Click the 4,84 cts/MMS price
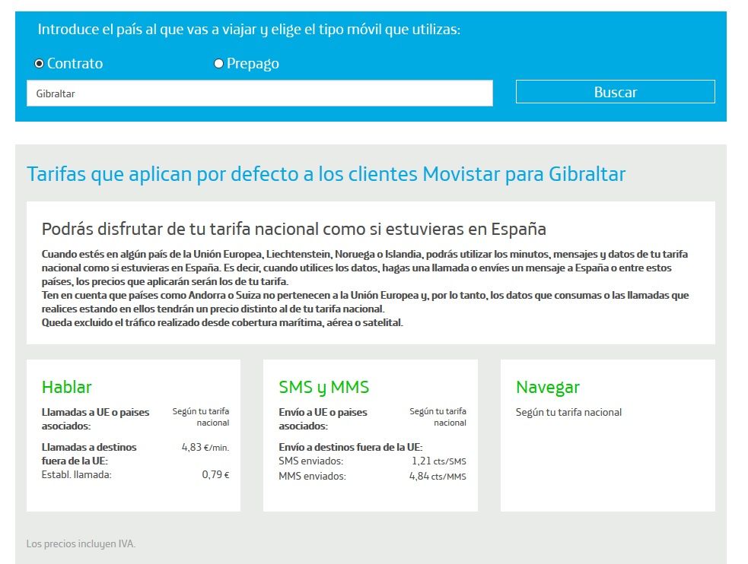The height and width of the screenshot is (564, 748). (x=437, y=477)
